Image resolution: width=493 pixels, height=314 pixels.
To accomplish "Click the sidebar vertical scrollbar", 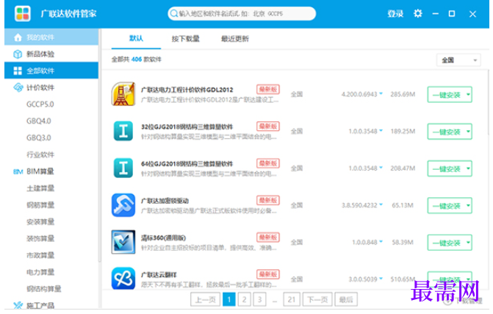I will pos(100,145).
